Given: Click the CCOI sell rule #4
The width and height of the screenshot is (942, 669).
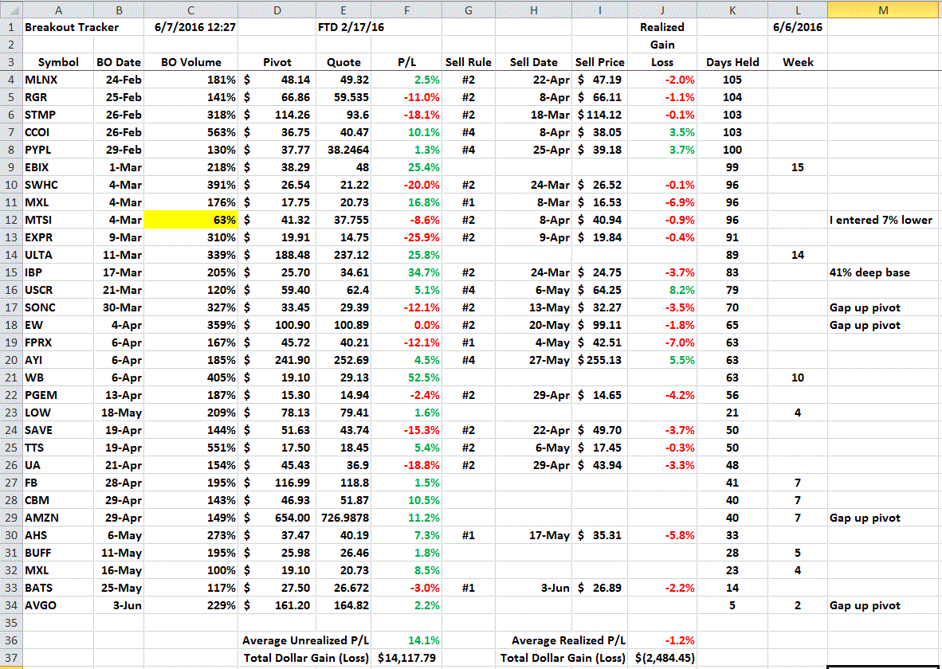Looking at the screenshot, I should pos(469,132).
